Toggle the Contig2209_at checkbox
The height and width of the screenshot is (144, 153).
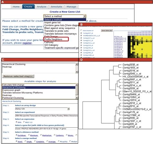81,48
